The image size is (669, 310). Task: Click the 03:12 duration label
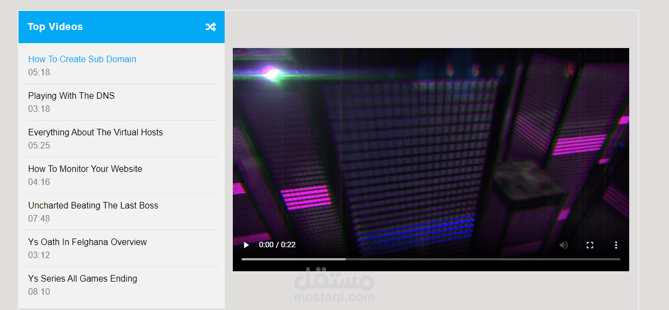tap(39, 255)
